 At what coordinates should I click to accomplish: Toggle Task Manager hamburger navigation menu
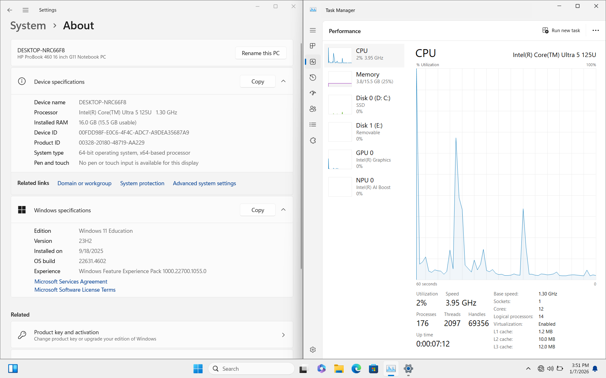(x=313, y=30)
